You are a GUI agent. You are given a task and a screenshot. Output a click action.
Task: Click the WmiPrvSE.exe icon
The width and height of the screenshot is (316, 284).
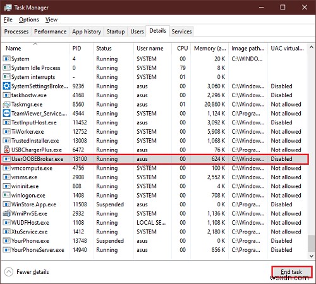tap(6, 213)
